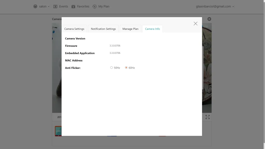Open the Favorites page link

click(x=83, y=6)
